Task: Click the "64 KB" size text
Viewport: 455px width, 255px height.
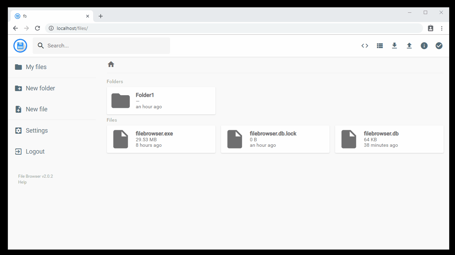Action: coord(370,140)
